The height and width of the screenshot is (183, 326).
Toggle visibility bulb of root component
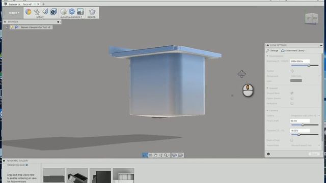tap(12, 27)
